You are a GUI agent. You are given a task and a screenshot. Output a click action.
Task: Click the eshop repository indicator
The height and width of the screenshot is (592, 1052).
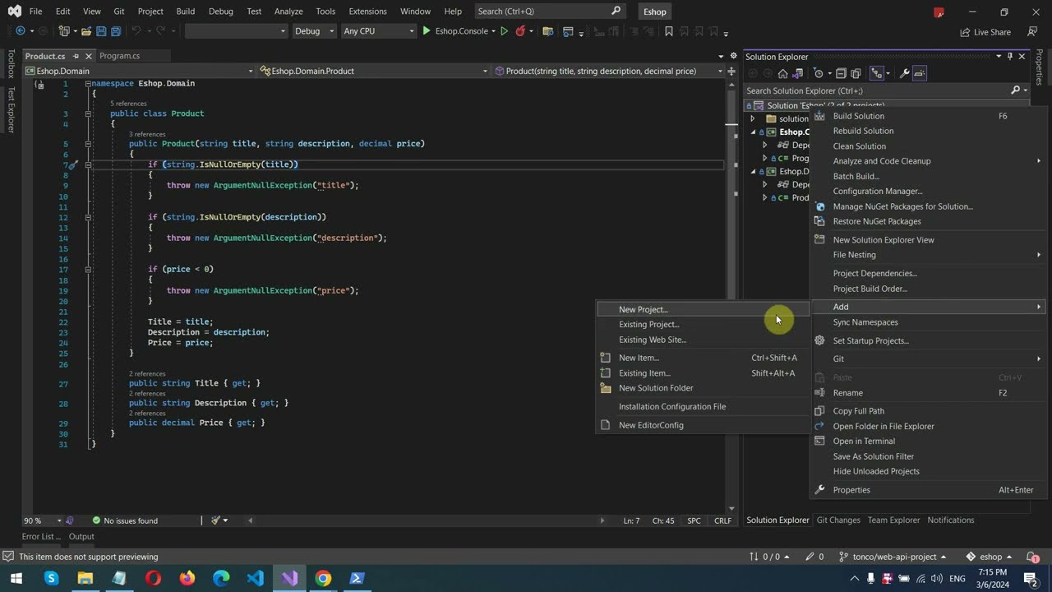990,557
